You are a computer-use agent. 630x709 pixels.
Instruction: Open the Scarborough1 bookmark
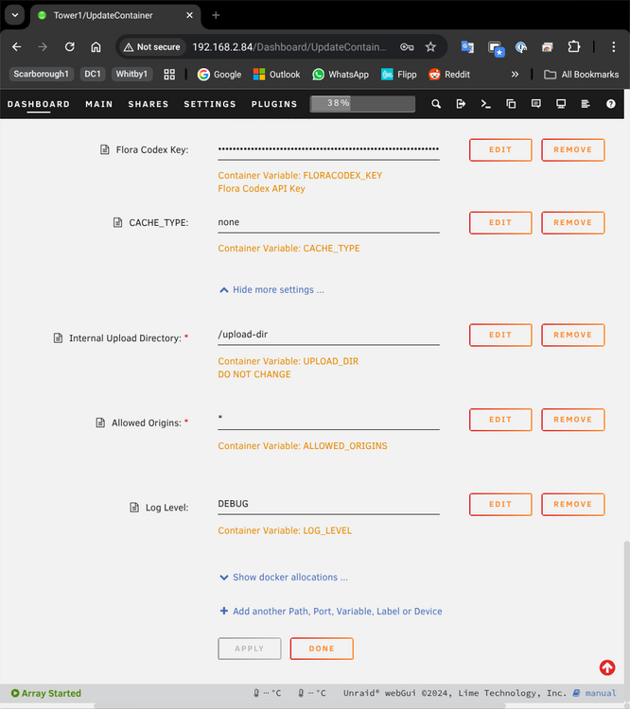click(42, 74)
